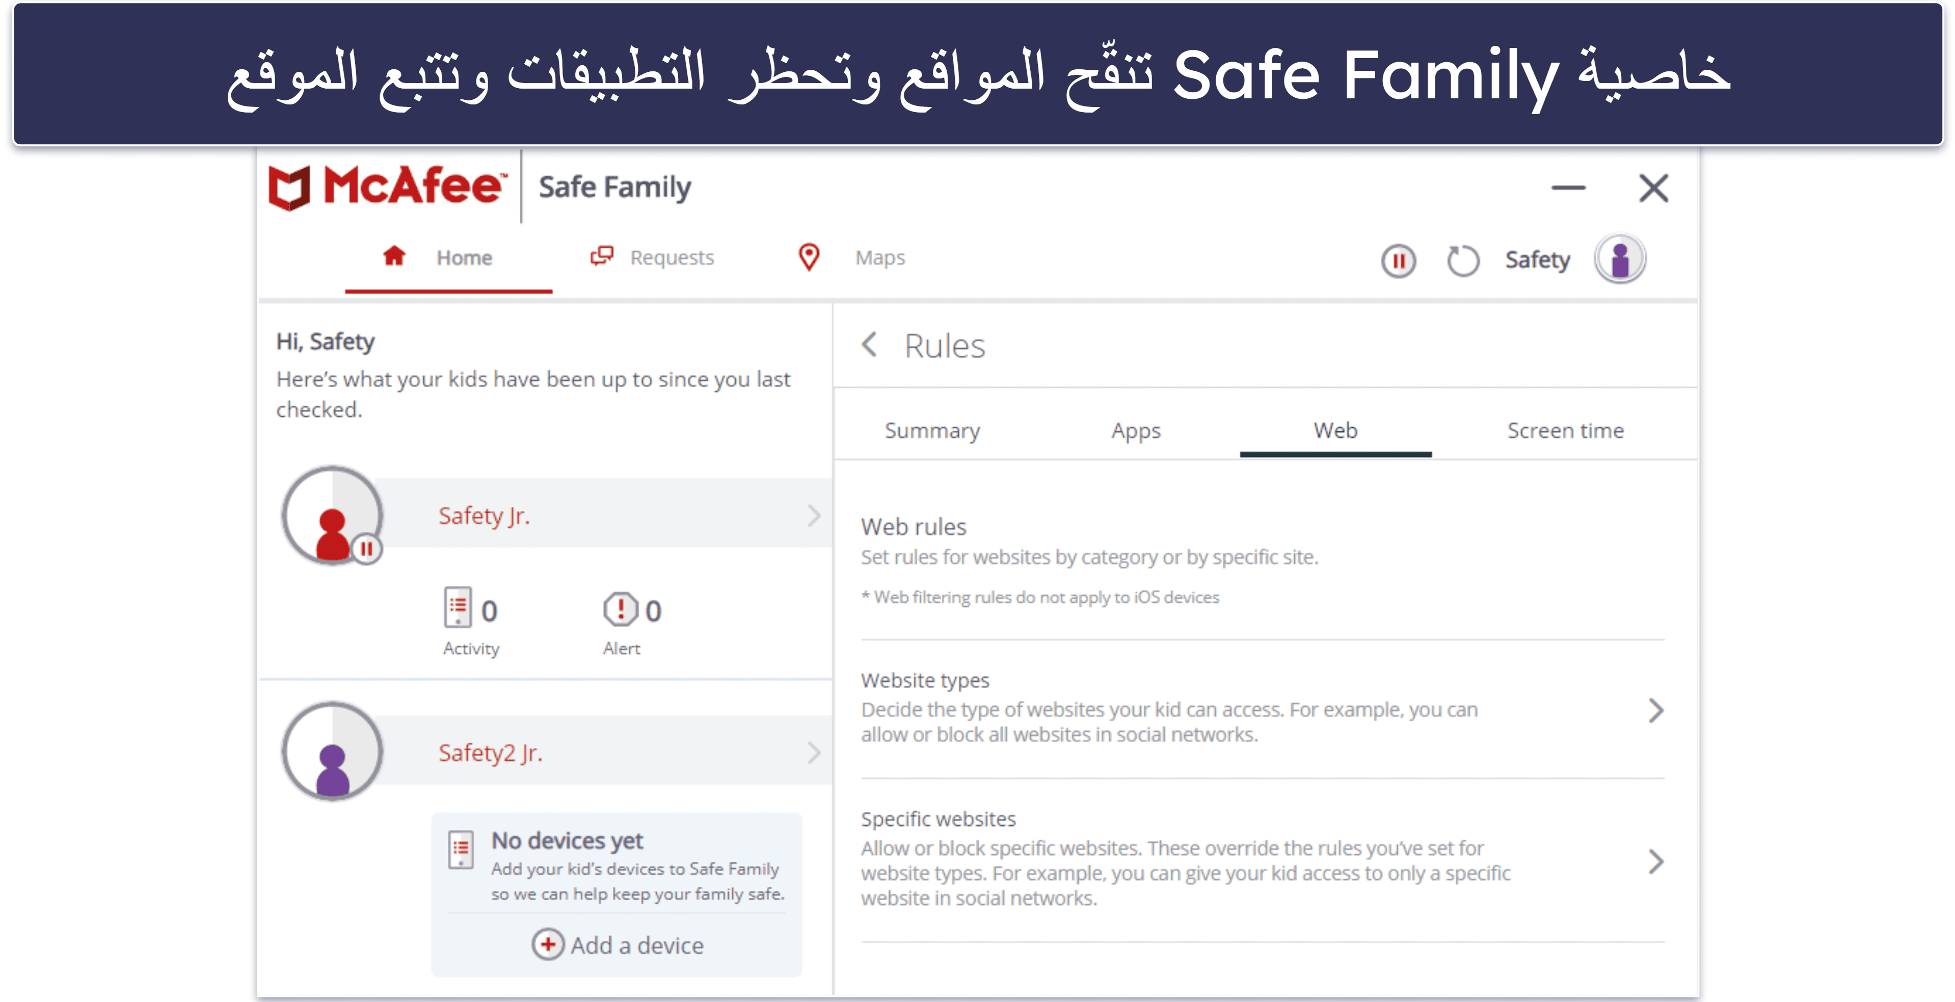Click the Safety Jr. name link
This screenshot has height=1002, width=1955.
484,516
